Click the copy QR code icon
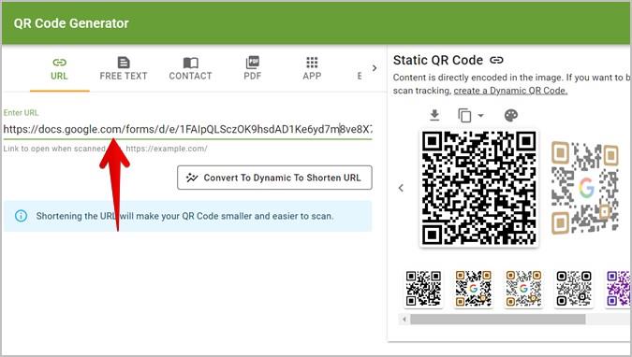This screenshot has width=632, height=357. (x=464, y=116)
